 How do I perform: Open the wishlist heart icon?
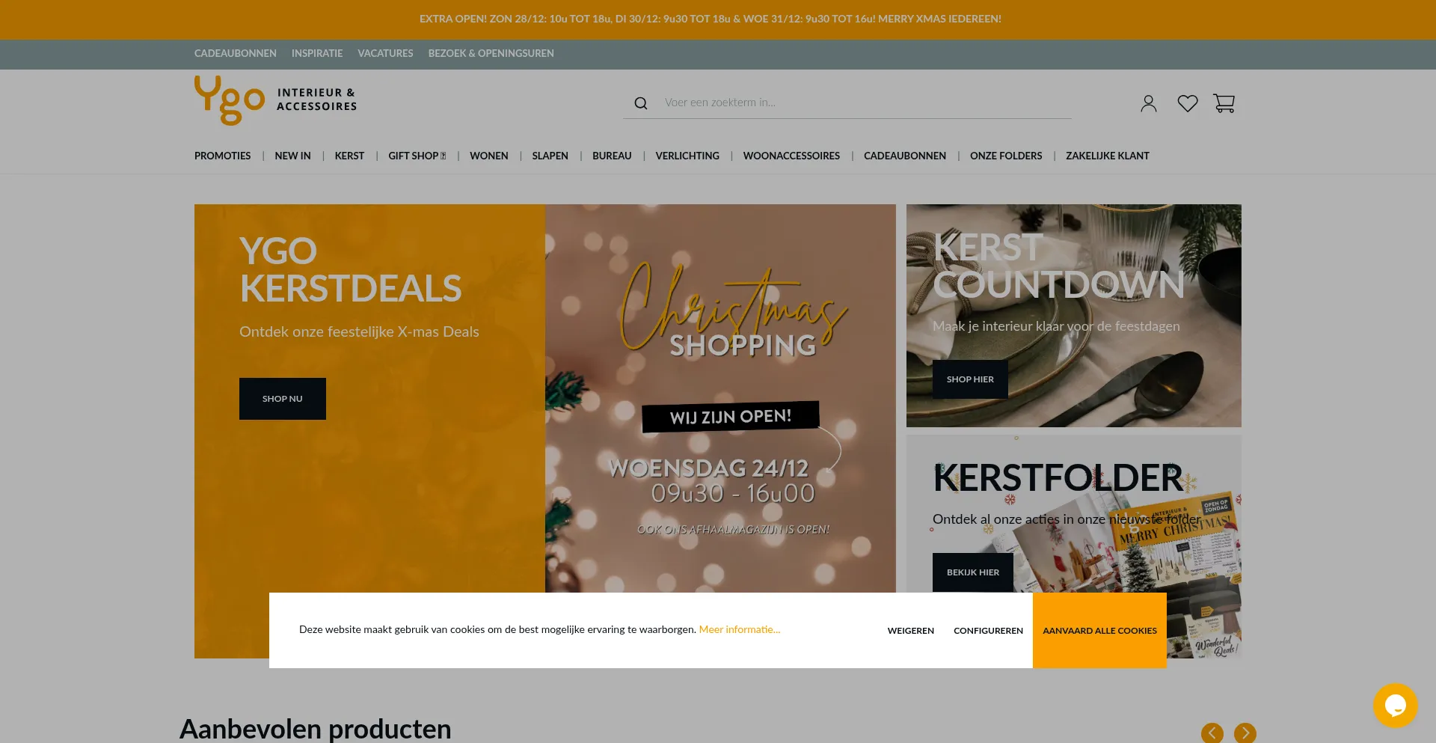pyautogui.click(x=1188, y=103)
